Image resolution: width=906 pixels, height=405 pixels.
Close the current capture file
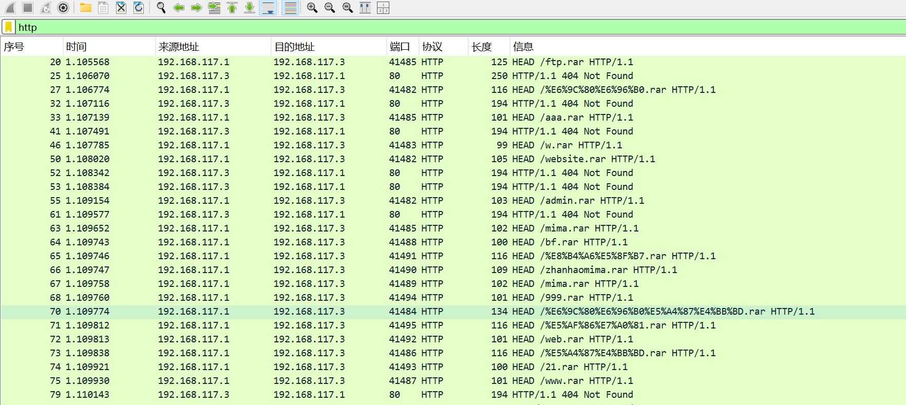tap(121, 8)
